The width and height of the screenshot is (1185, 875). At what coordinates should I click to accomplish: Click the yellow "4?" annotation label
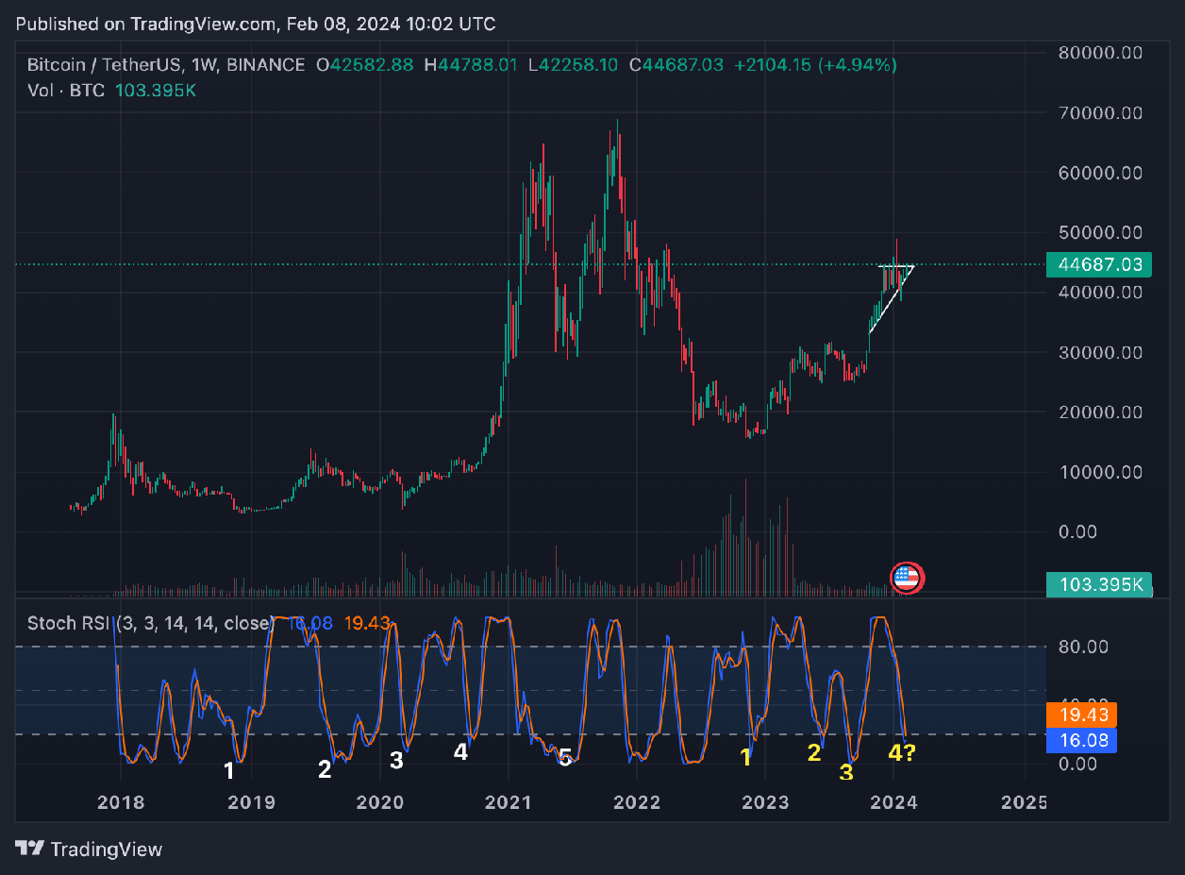pyautogui.click(x=901, y=753)
